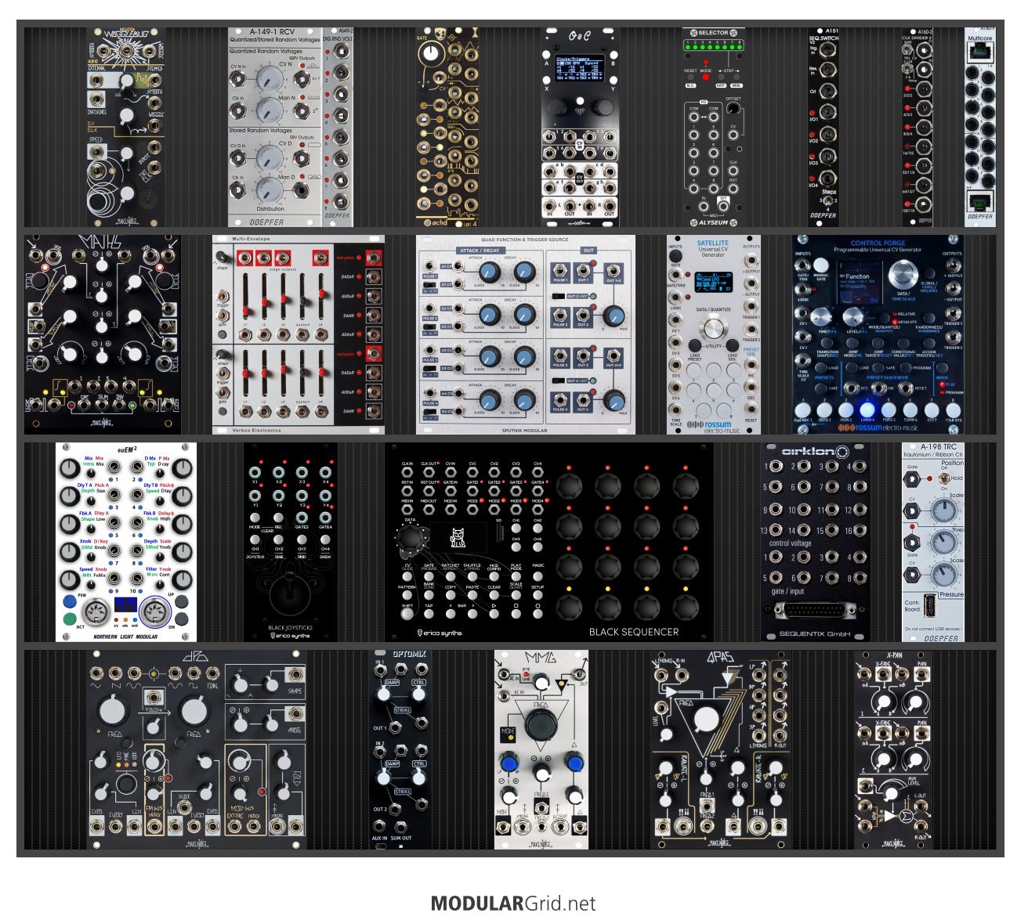Image resolution: width=1028 pixels, height=920 pixels.
Task: Click the GATE4 jack on Black Sequencer
Action: coord(538,492)
